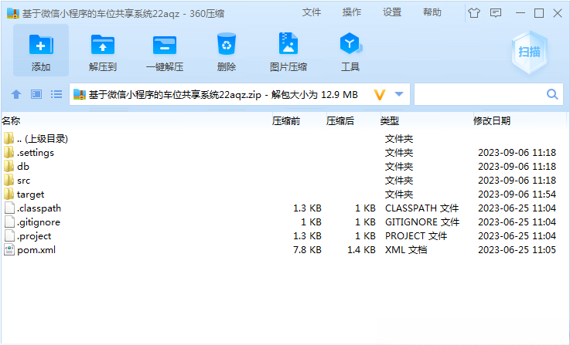Click the XML 文档 type cell
This screenshot has width=570, height=345.
coord(406,250)
